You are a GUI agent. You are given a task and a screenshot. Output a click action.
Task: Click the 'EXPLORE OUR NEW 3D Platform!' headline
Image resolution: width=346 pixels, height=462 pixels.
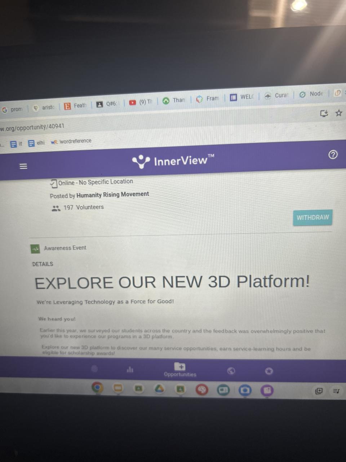coord(172,282)
